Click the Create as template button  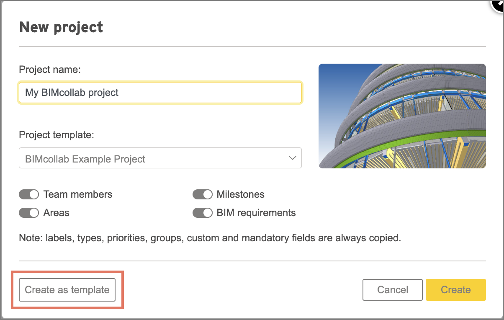67,289
